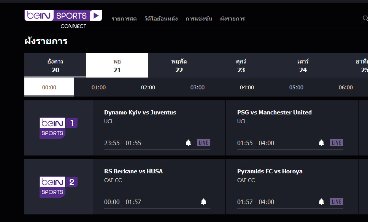Jump to the 03:00 time slot
Image resolution: width=368 pixels, height=222 pixels.
(197, 87)
